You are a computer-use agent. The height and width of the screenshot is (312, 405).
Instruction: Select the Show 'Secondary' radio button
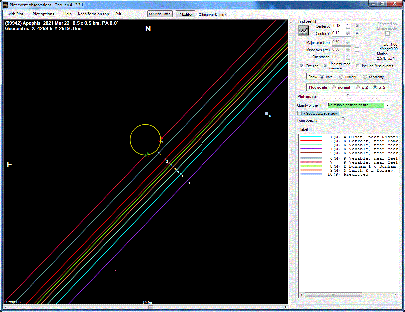pyautogui.click(x=365, y=77)
